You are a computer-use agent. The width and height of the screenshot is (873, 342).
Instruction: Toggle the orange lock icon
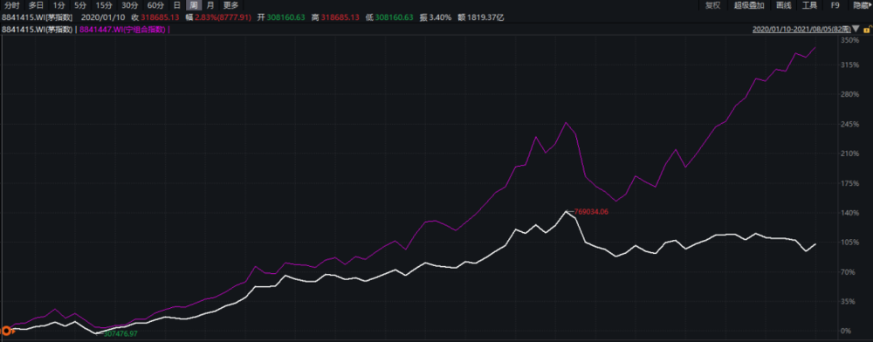868,29
